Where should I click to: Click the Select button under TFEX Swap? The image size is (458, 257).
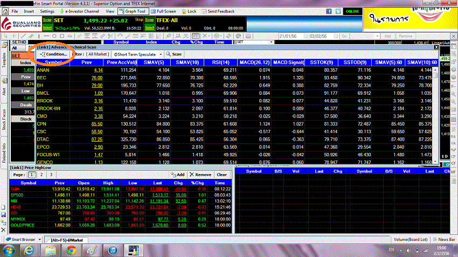[149, 27]
